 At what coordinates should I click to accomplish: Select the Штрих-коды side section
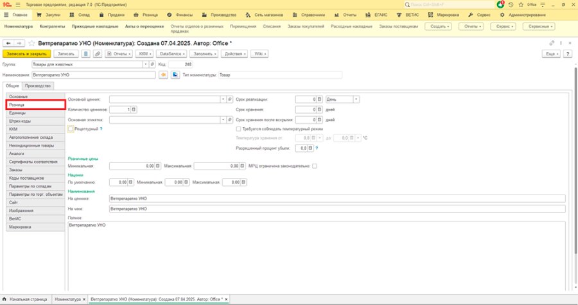35,121
